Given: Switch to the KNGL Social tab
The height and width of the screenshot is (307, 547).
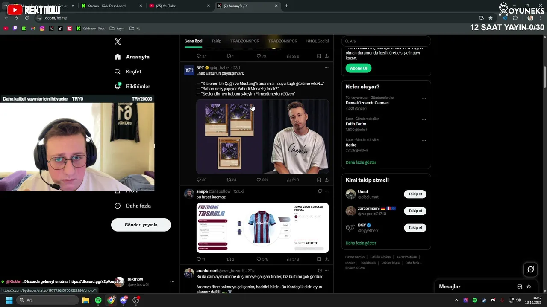Looking at the screenshot, I should click(x=318, y=41).
